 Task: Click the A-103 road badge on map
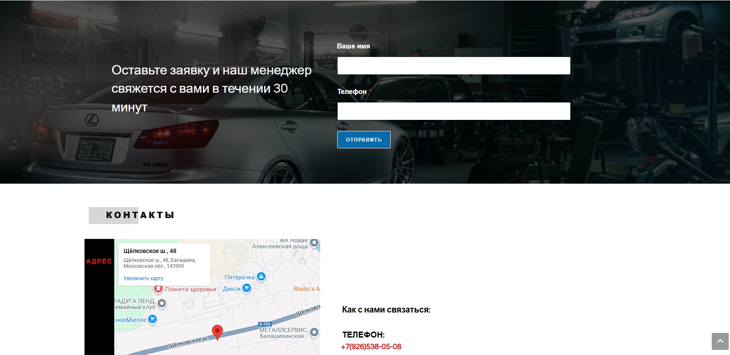point(265,324)
